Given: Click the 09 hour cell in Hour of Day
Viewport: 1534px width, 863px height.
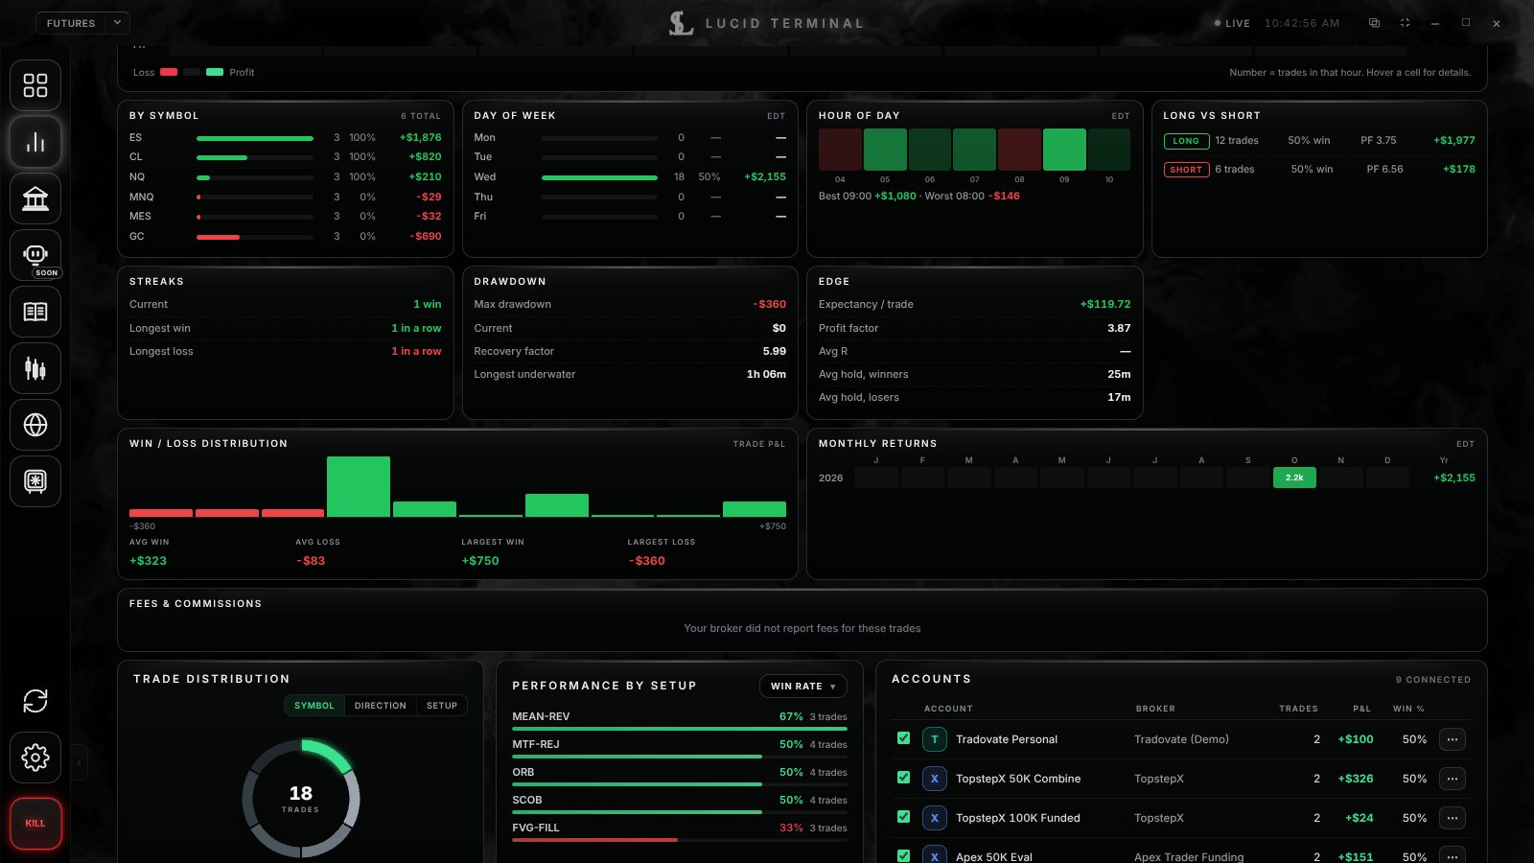Looking at the screenshot, I should 1064,150.
